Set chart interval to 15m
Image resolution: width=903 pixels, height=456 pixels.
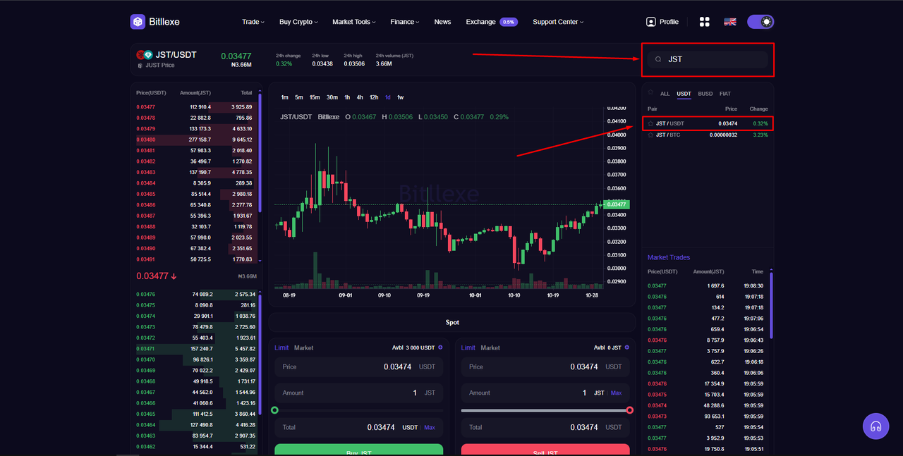(315, 97)
